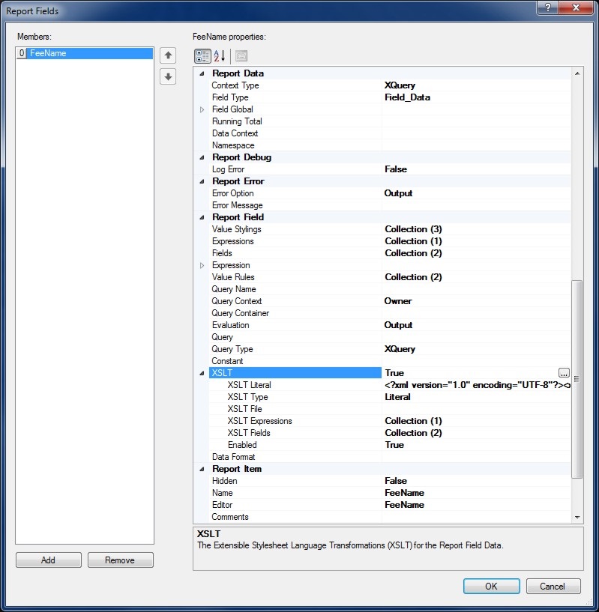Click the Add button
The image size is (599, 612).
point(48,560)
